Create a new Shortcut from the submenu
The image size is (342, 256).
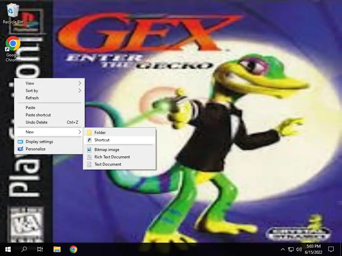[120, 140]
